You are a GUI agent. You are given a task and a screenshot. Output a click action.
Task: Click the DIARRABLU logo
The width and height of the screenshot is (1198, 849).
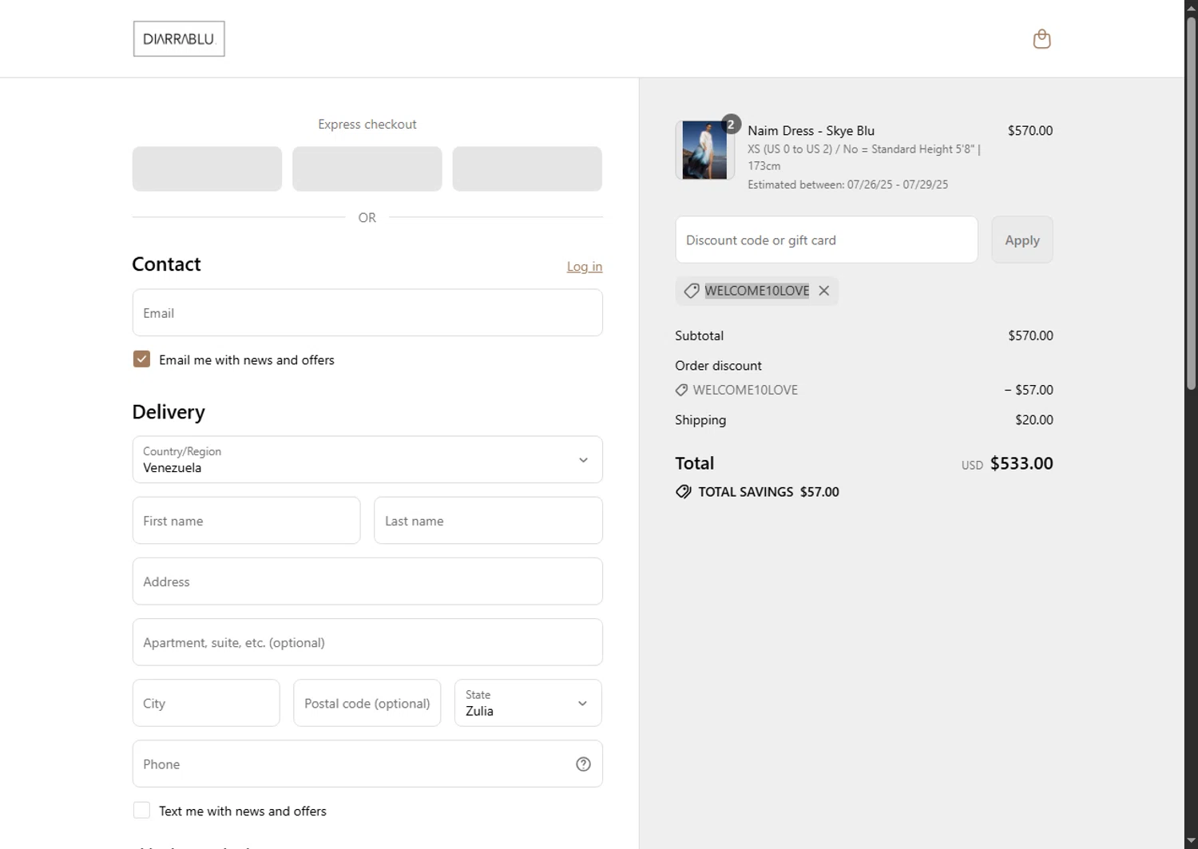179,38
